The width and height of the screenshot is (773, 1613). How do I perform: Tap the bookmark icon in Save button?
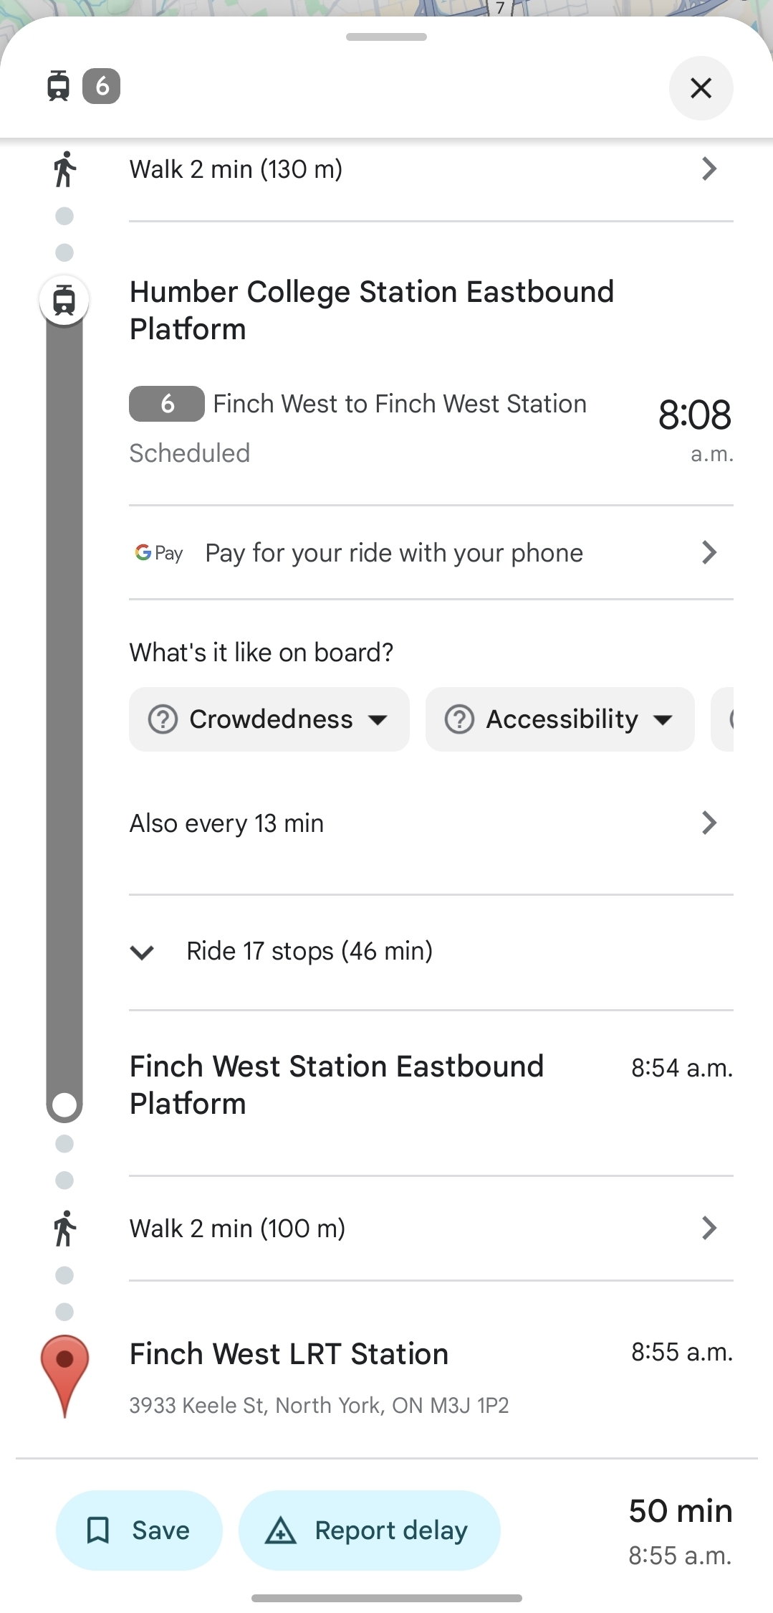(x=97, y=1530)
